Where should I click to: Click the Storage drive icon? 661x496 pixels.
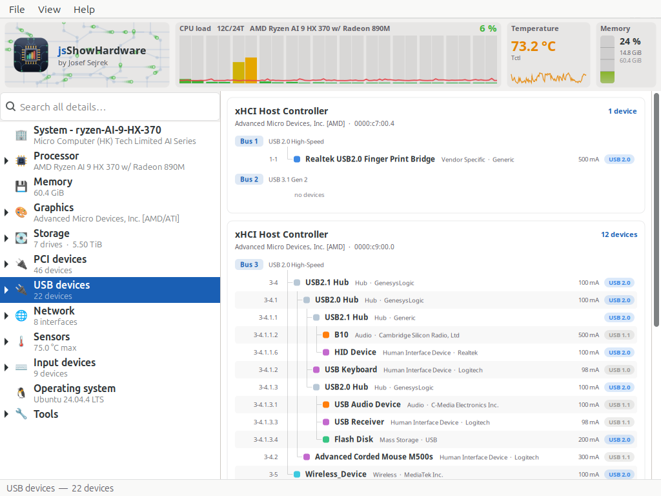21,238
